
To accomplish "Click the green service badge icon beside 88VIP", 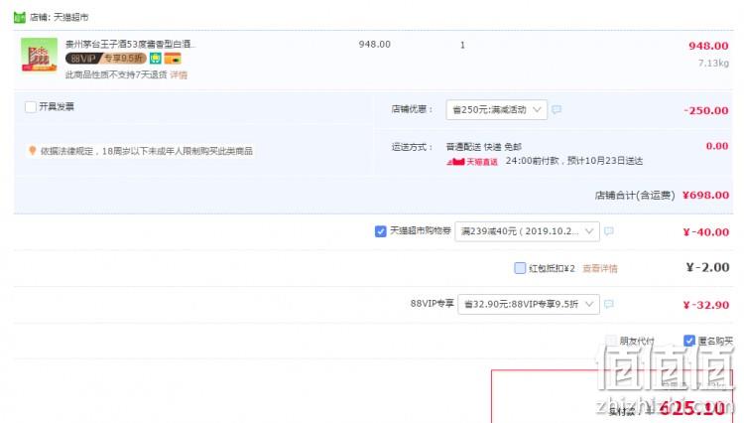I will point(155,59).
